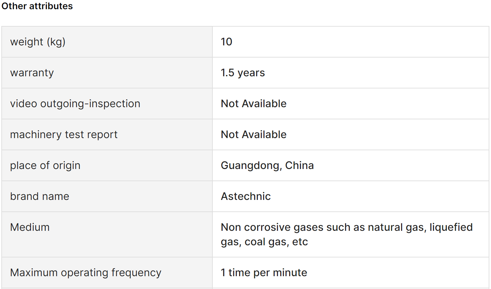The image size is (491, 289).
Task: Select the brand value "Astechnic"
Action: [x=246, y=197]
